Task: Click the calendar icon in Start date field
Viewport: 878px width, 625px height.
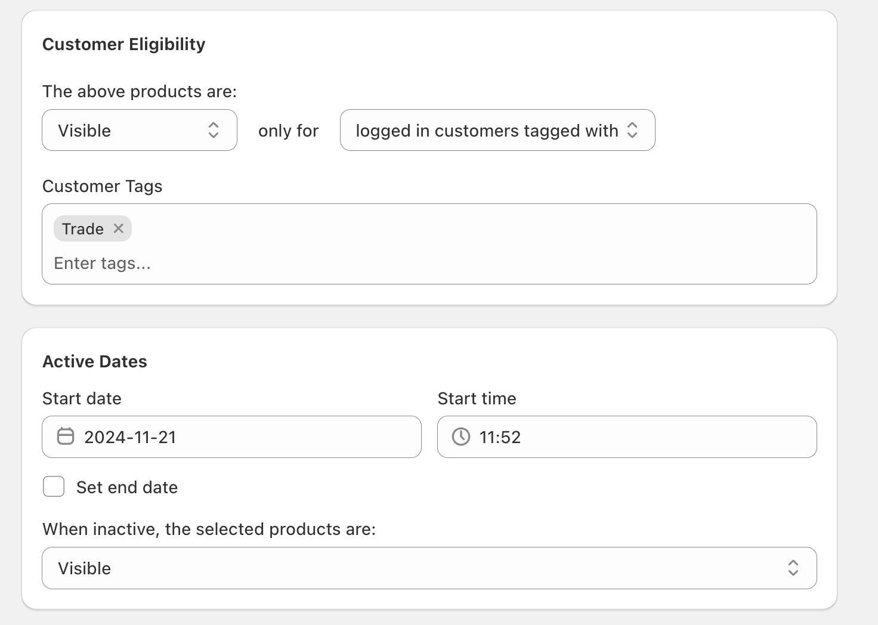Action: [x=66, y=437]
